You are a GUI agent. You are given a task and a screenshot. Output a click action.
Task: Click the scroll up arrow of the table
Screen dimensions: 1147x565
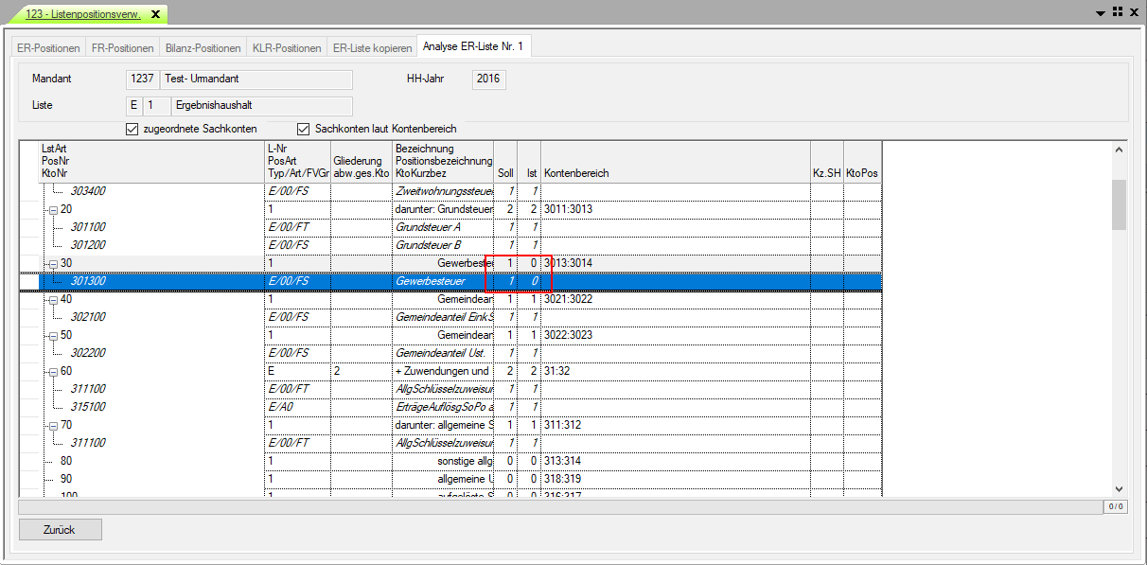tap(1119, 150)
